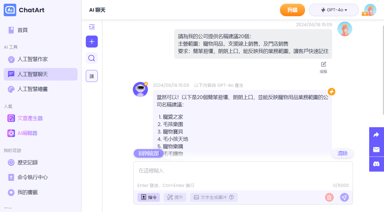The height and width of the screenshot is (212, 384).
Task: Click the 提升 enhance button
Action: pyautogui.click(x=175, y=197)
